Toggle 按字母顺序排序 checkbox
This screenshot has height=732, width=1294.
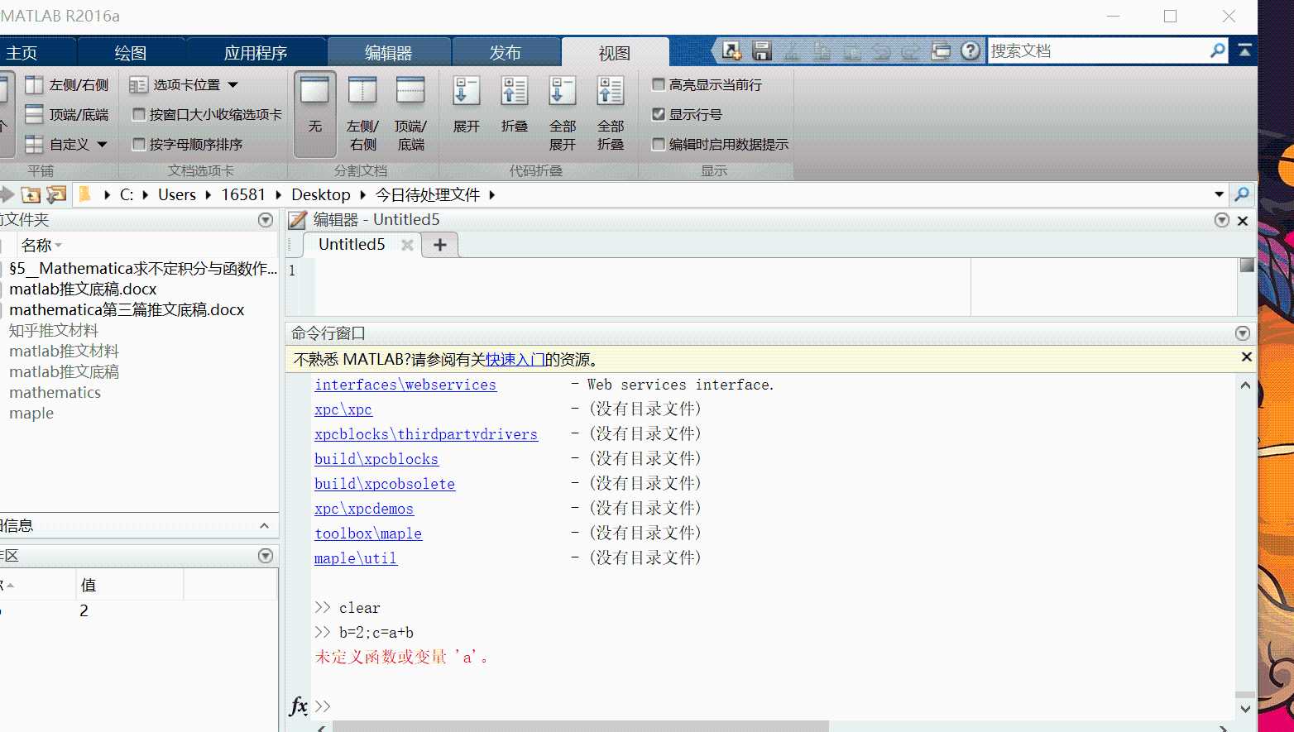139,144
